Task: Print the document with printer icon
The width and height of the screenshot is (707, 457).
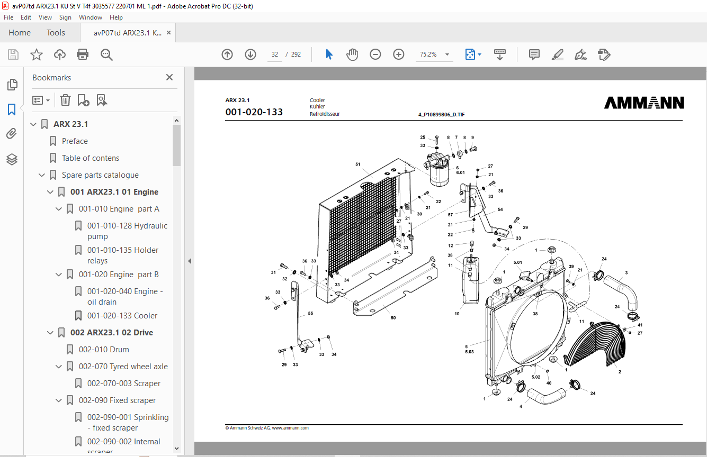Action: point(83,54)
